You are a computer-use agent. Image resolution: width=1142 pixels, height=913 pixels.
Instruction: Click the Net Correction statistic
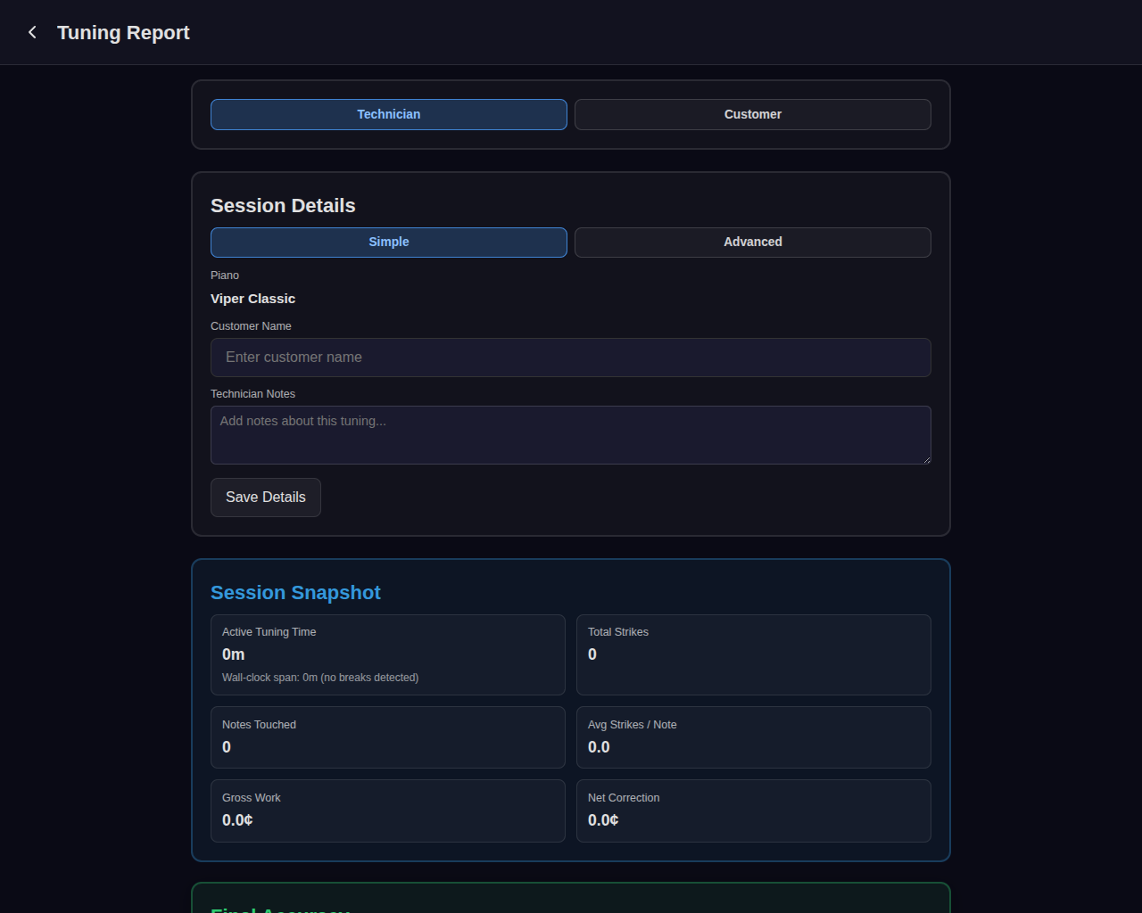click(x=753, y=810)
